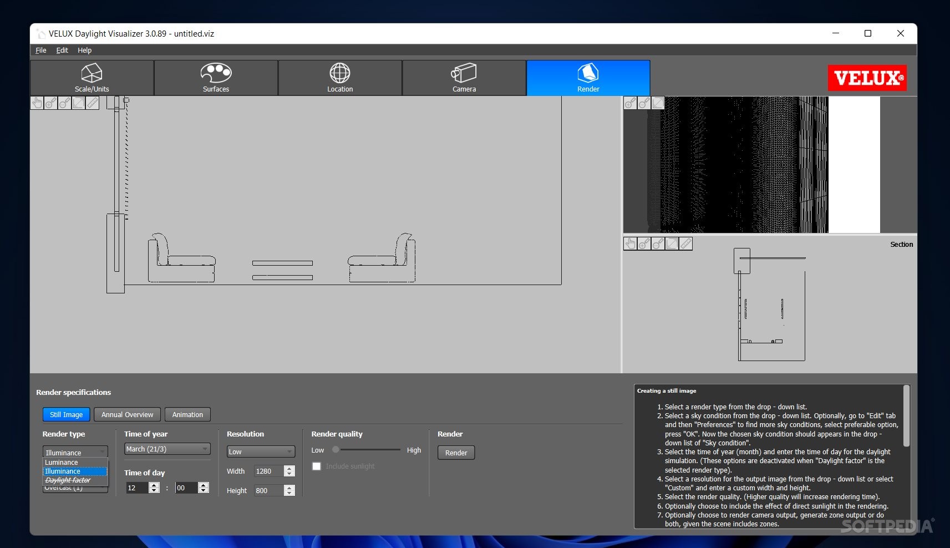This screenshot has width=950, height=548.
Task: Open the File menu
Action: 41,50
